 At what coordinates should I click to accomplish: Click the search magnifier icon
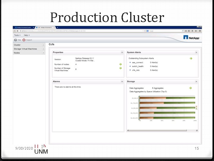[182, 31]
